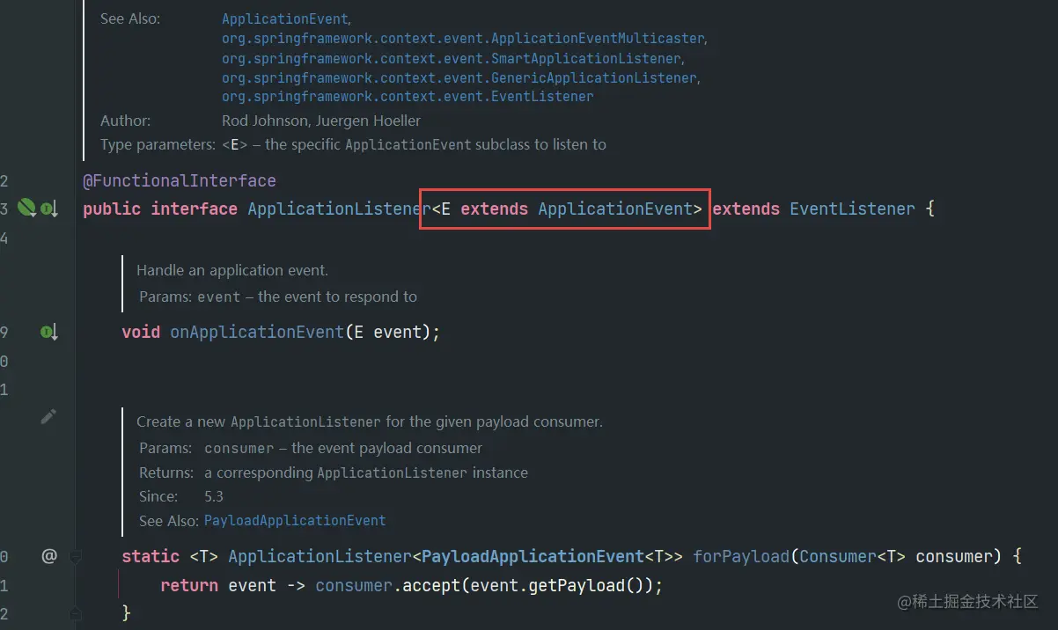Click the 'static' keyword
Image resolution: width=1058 pixels, height=630 pixels.
pos(151,557)
